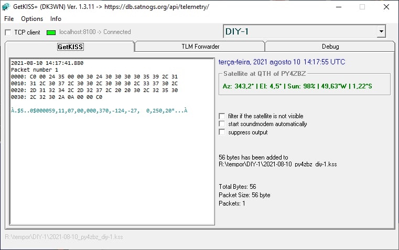Enable 'start soundmodem automatically' option
The width and height of the screenshot is (399, 250).
pos(222,124)
